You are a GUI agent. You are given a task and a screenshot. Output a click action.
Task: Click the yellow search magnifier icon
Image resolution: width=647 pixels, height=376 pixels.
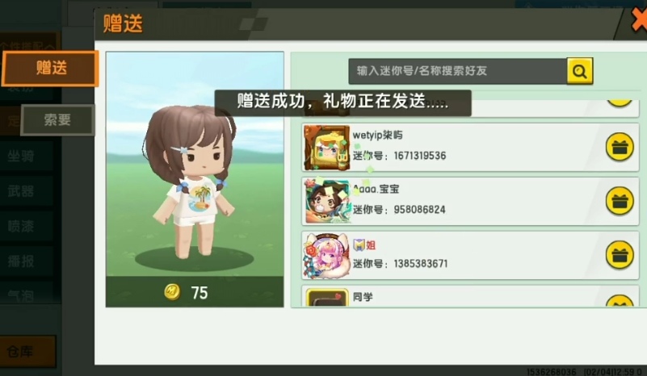point(580,71)
